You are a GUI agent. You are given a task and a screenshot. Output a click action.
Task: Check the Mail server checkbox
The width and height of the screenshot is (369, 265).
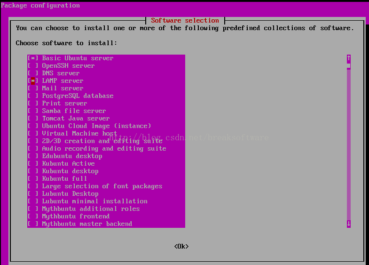tap(33, 88)
